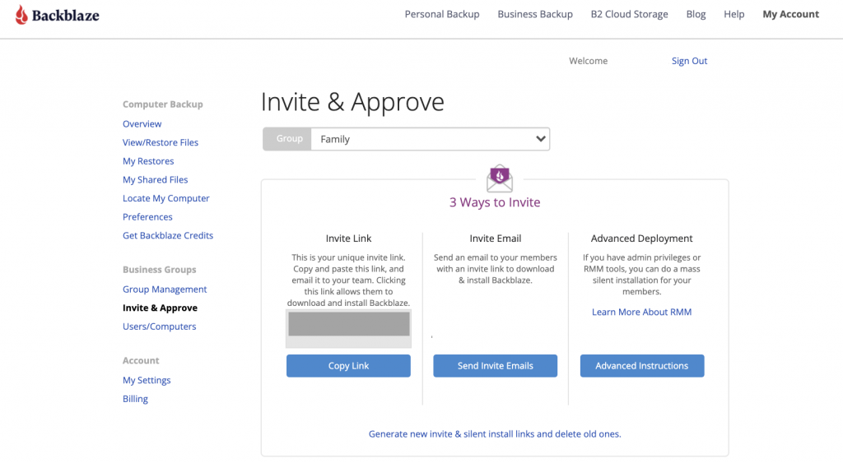Open the Group dropdown chevron arrow

540,139
